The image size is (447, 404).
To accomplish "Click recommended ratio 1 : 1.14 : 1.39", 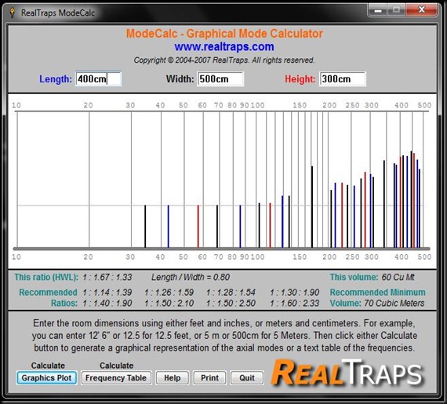I will (107, 293).
